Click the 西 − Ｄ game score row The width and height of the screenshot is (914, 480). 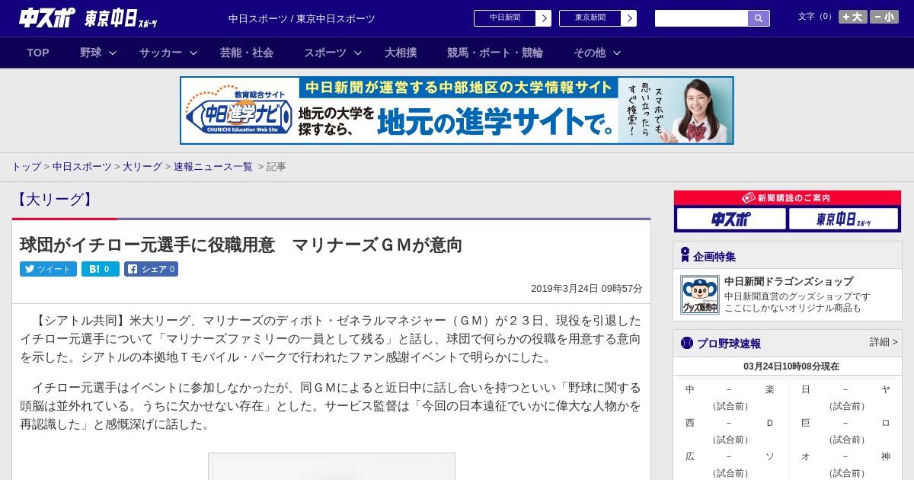coord(730,423)
